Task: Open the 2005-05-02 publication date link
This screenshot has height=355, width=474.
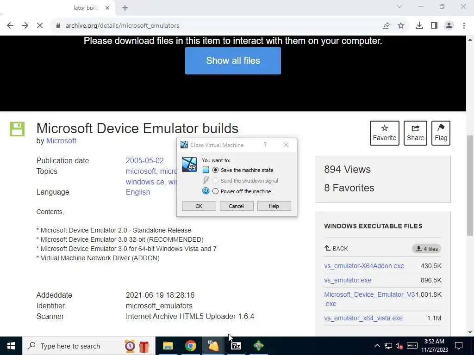Action: point(144,160)
